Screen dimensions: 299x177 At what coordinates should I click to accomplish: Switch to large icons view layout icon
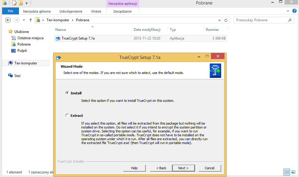tap(293, 172)
